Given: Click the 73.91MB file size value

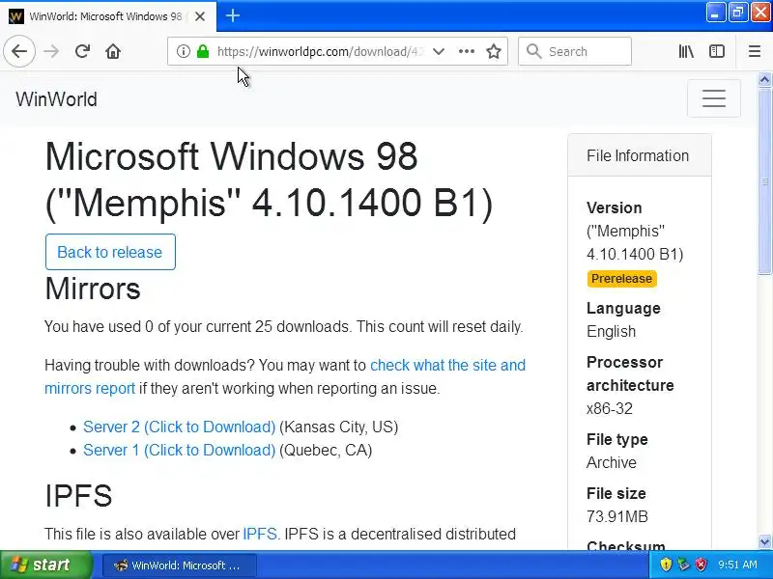Looking at the screenshot, I should pos(616,516).
